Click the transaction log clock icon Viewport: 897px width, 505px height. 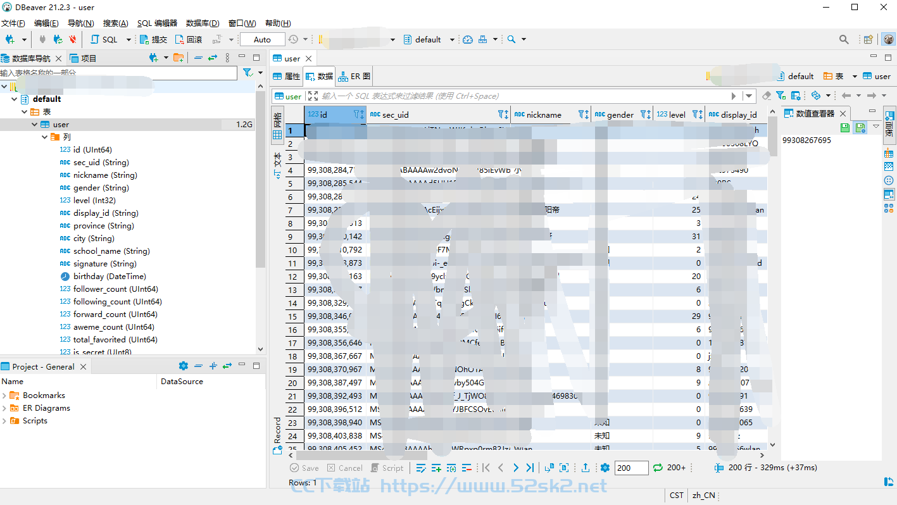coord(293,39)
